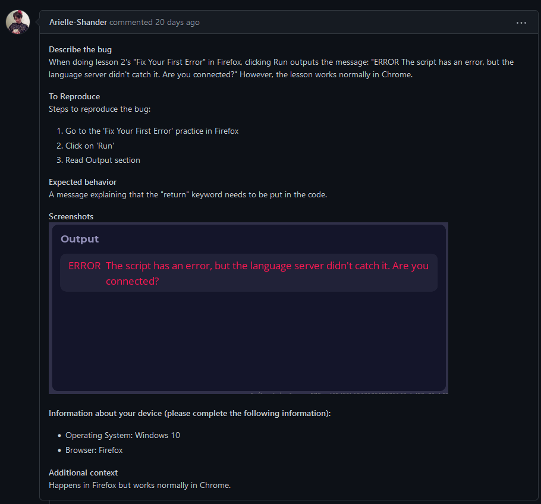Open Arielle-Shander's profile link
This screenshot has height=504, width=541.
(78, 23)
